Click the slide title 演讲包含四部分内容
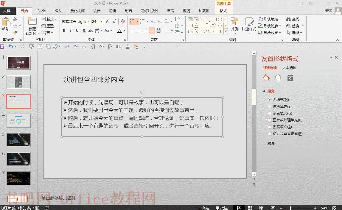Viewport: 342px width, 210px height. pos(94,80)
